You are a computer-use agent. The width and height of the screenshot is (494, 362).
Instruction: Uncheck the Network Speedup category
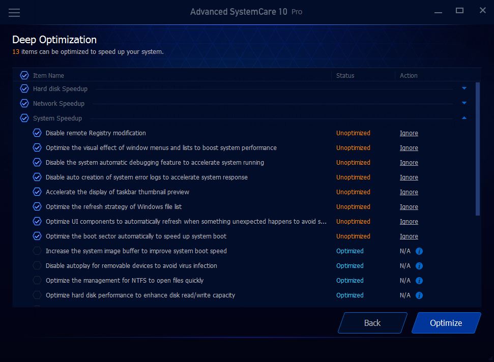(24, 103)
